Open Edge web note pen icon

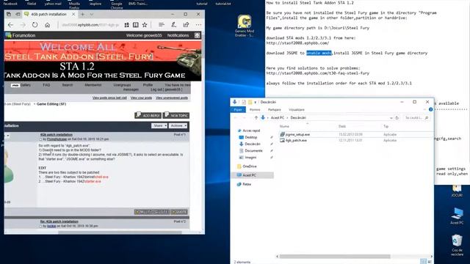coord(173,25)
